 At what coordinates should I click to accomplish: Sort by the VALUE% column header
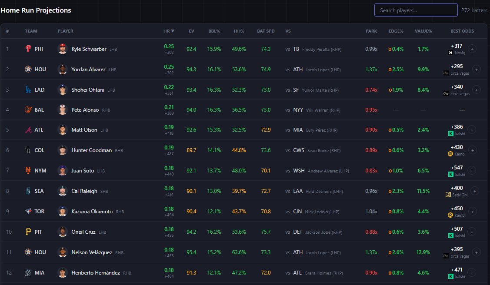[x=423, y=31]
